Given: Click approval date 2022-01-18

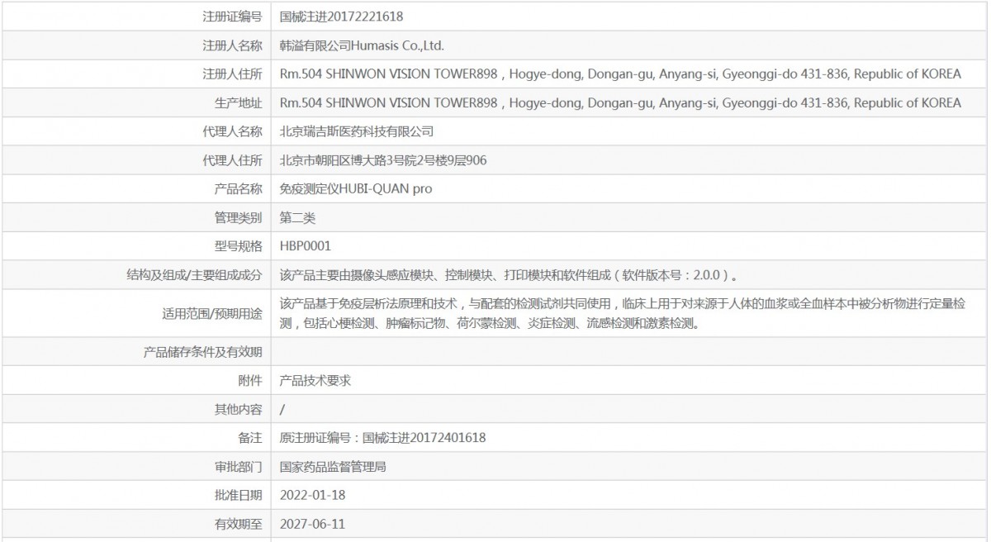Looking at the screenshot, I should tap(311, 495).
